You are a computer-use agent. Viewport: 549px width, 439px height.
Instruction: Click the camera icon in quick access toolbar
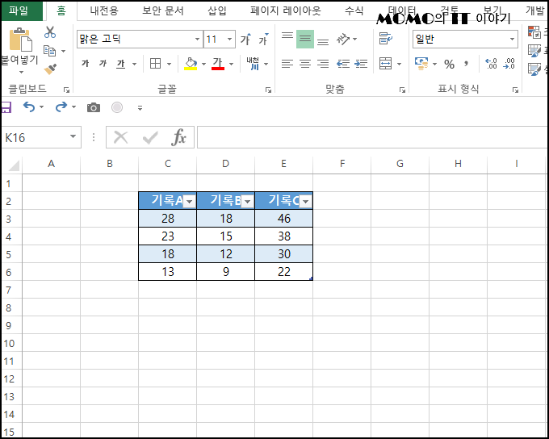pos(94,107)
